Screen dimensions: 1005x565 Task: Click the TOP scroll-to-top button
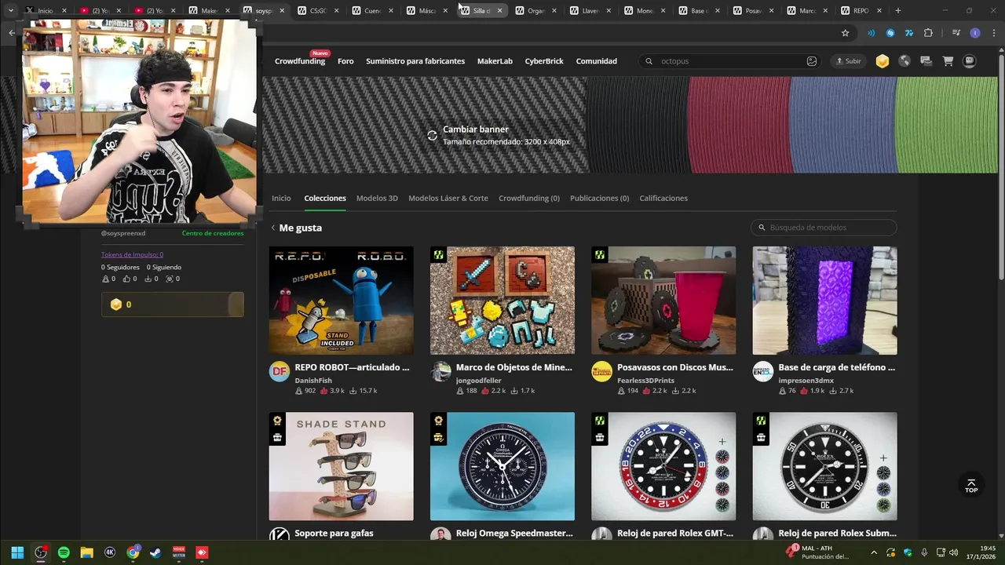click(x=971, y=486)
